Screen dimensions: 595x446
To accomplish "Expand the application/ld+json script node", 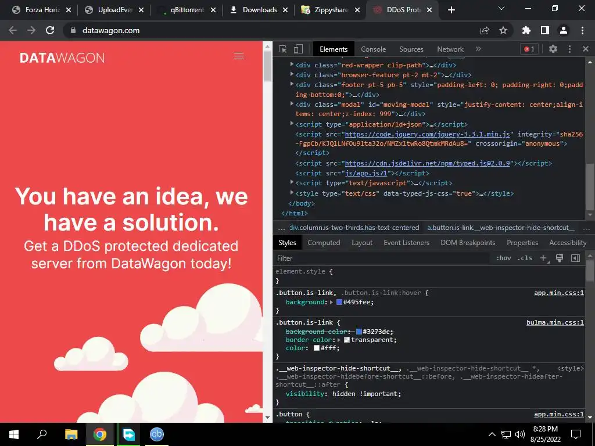I will point(292,124).
